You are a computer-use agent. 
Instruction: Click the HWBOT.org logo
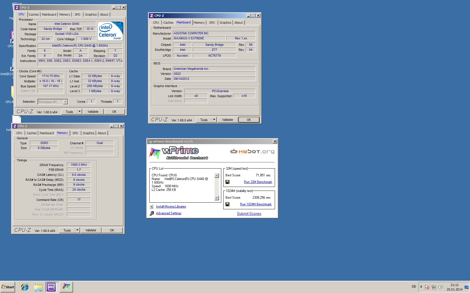tap(252, 152)
